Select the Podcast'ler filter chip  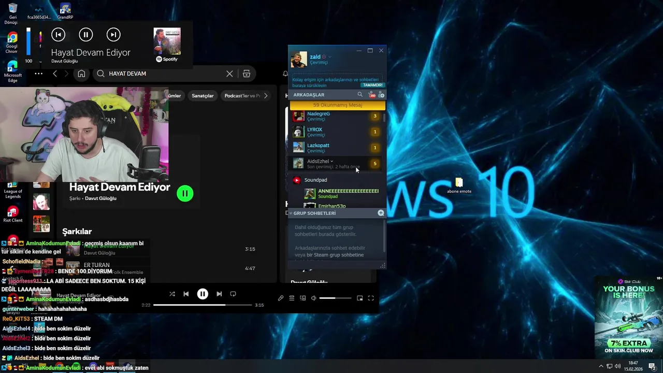point(241,96)
